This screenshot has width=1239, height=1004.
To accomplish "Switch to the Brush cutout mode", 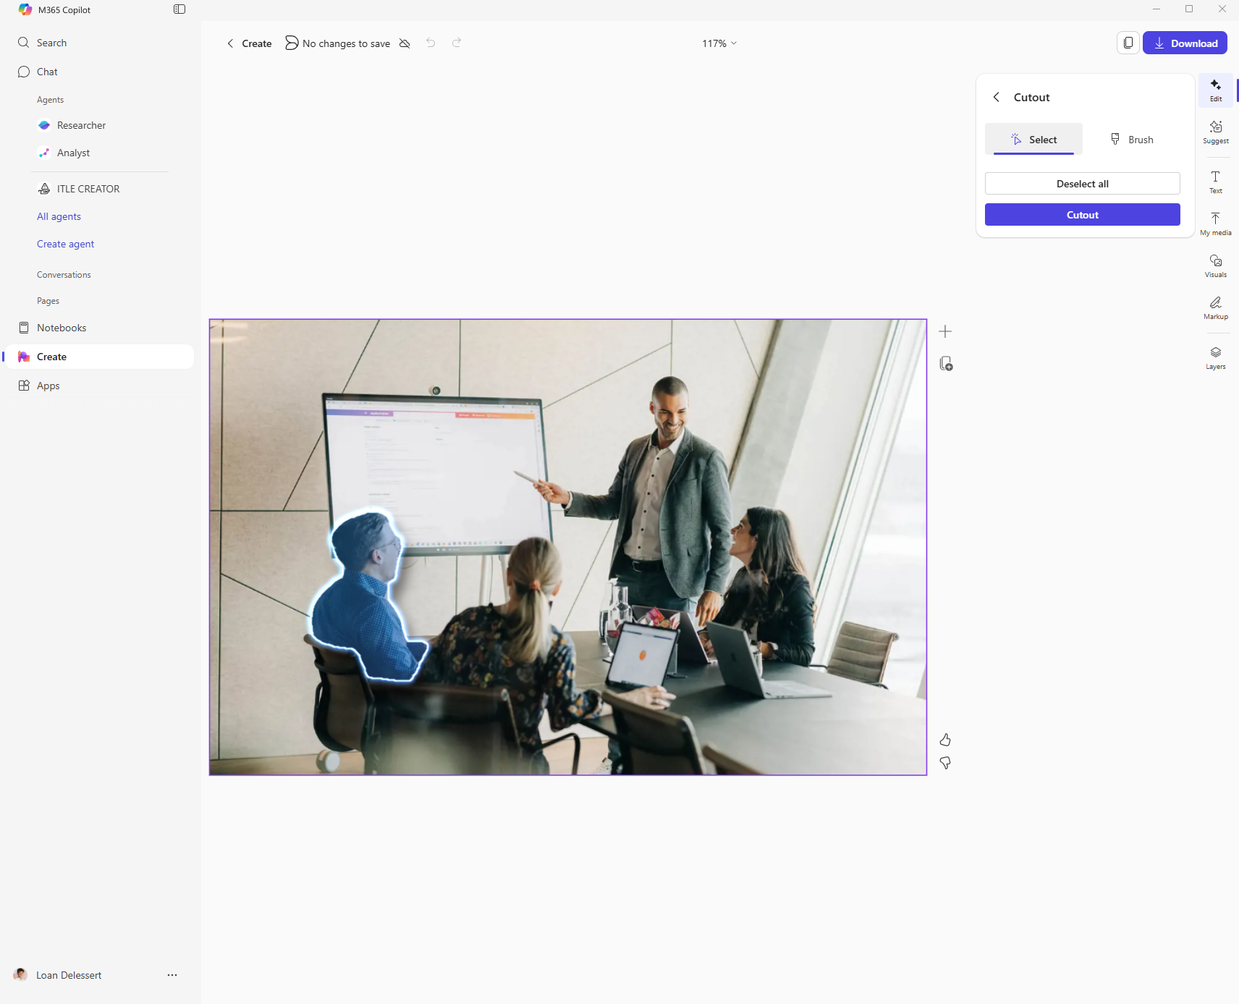I will 1132,140.
